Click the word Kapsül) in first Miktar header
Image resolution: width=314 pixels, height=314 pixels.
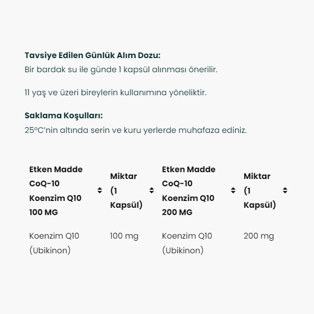coord(126,205)
